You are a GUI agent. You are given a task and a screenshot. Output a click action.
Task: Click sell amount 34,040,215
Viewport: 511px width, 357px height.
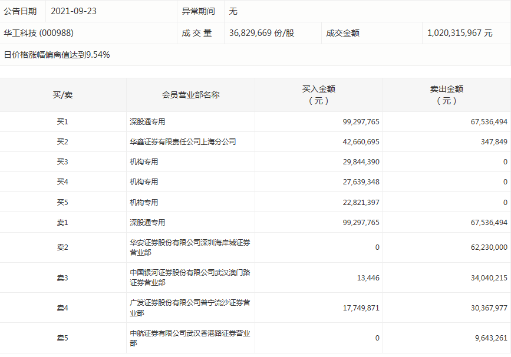(x=489, y=278)
